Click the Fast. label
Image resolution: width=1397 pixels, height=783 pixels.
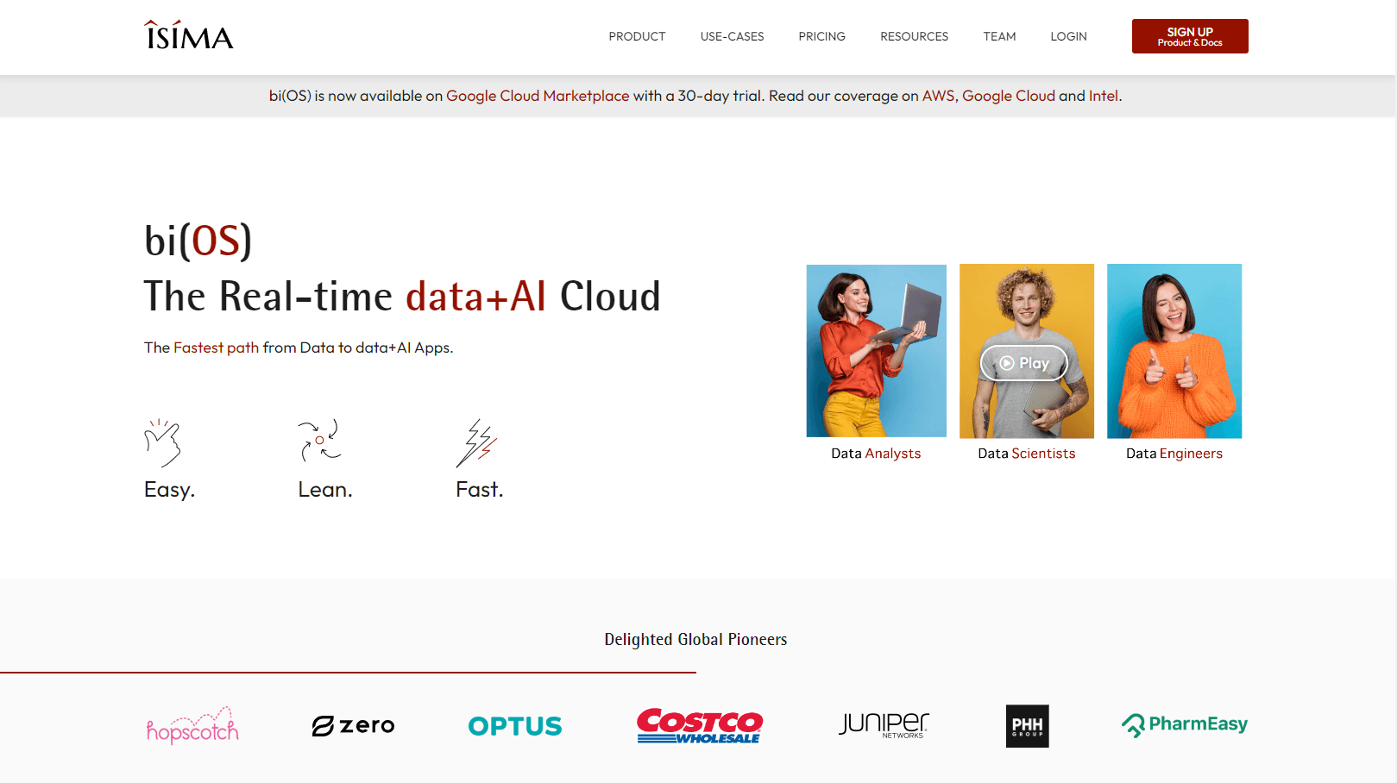(x=480, y=490)
